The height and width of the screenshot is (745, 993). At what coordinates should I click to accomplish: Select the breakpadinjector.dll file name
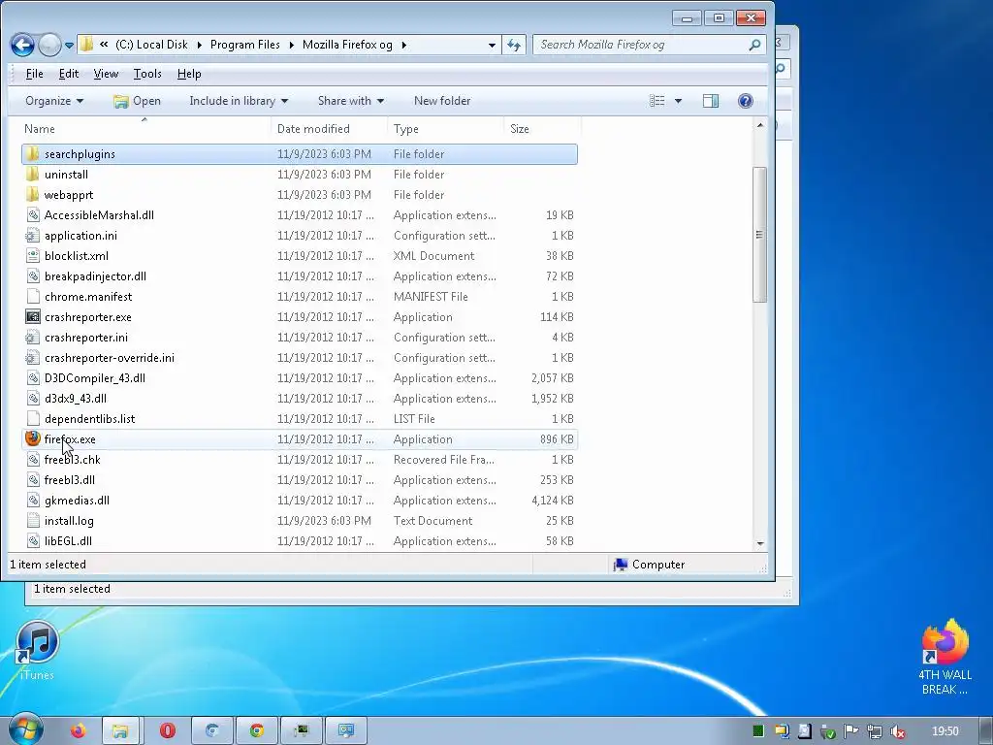95,276
